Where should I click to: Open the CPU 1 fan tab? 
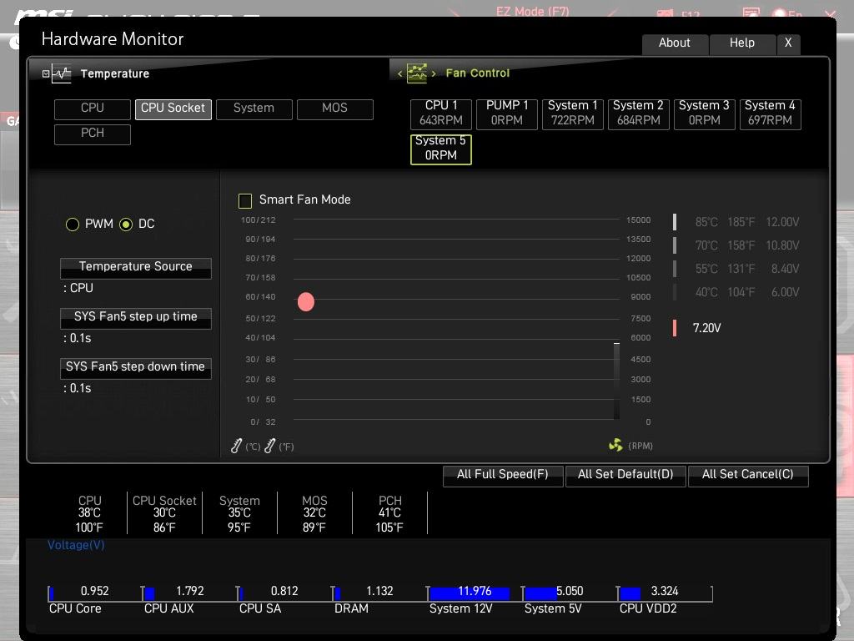click(x=441, y=114)
